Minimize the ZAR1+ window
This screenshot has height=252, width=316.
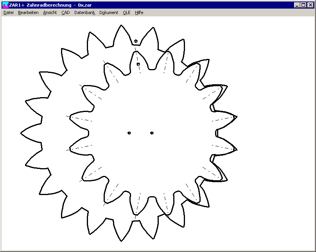(x=297, y=5)
